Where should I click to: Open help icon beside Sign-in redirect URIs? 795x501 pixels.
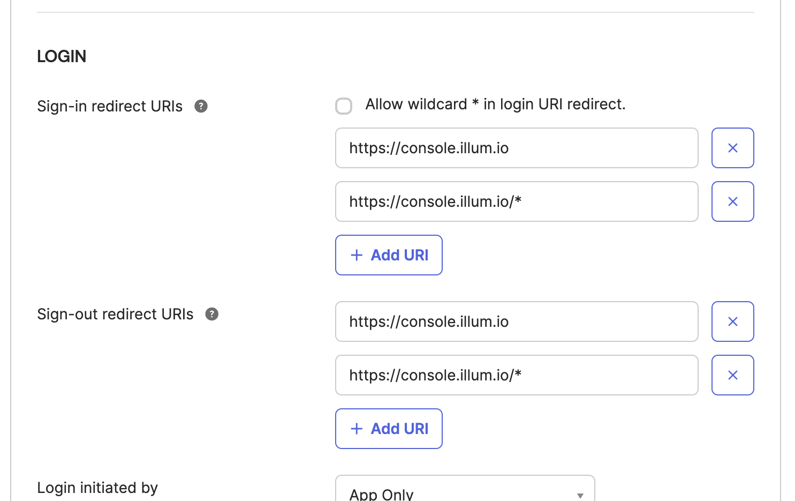pos(201,106)
